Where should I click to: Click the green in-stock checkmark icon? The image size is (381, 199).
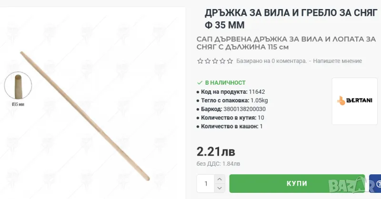coord(200,83)
